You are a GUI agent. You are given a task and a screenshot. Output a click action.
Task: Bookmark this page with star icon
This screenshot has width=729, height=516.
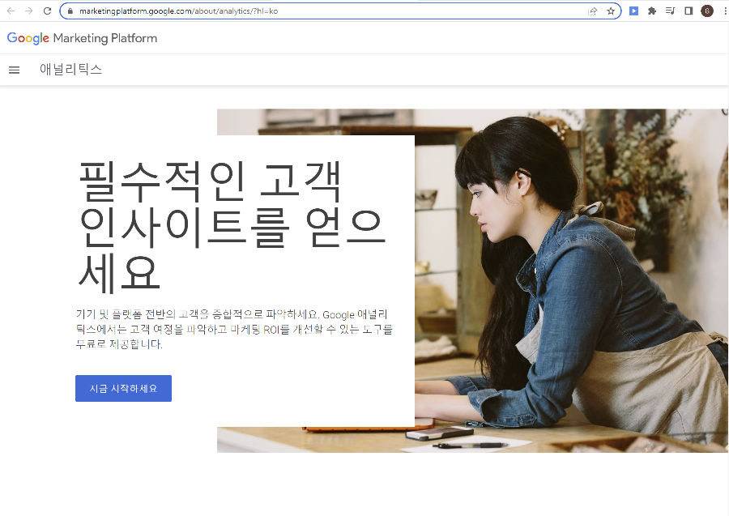tap(611, 11)
